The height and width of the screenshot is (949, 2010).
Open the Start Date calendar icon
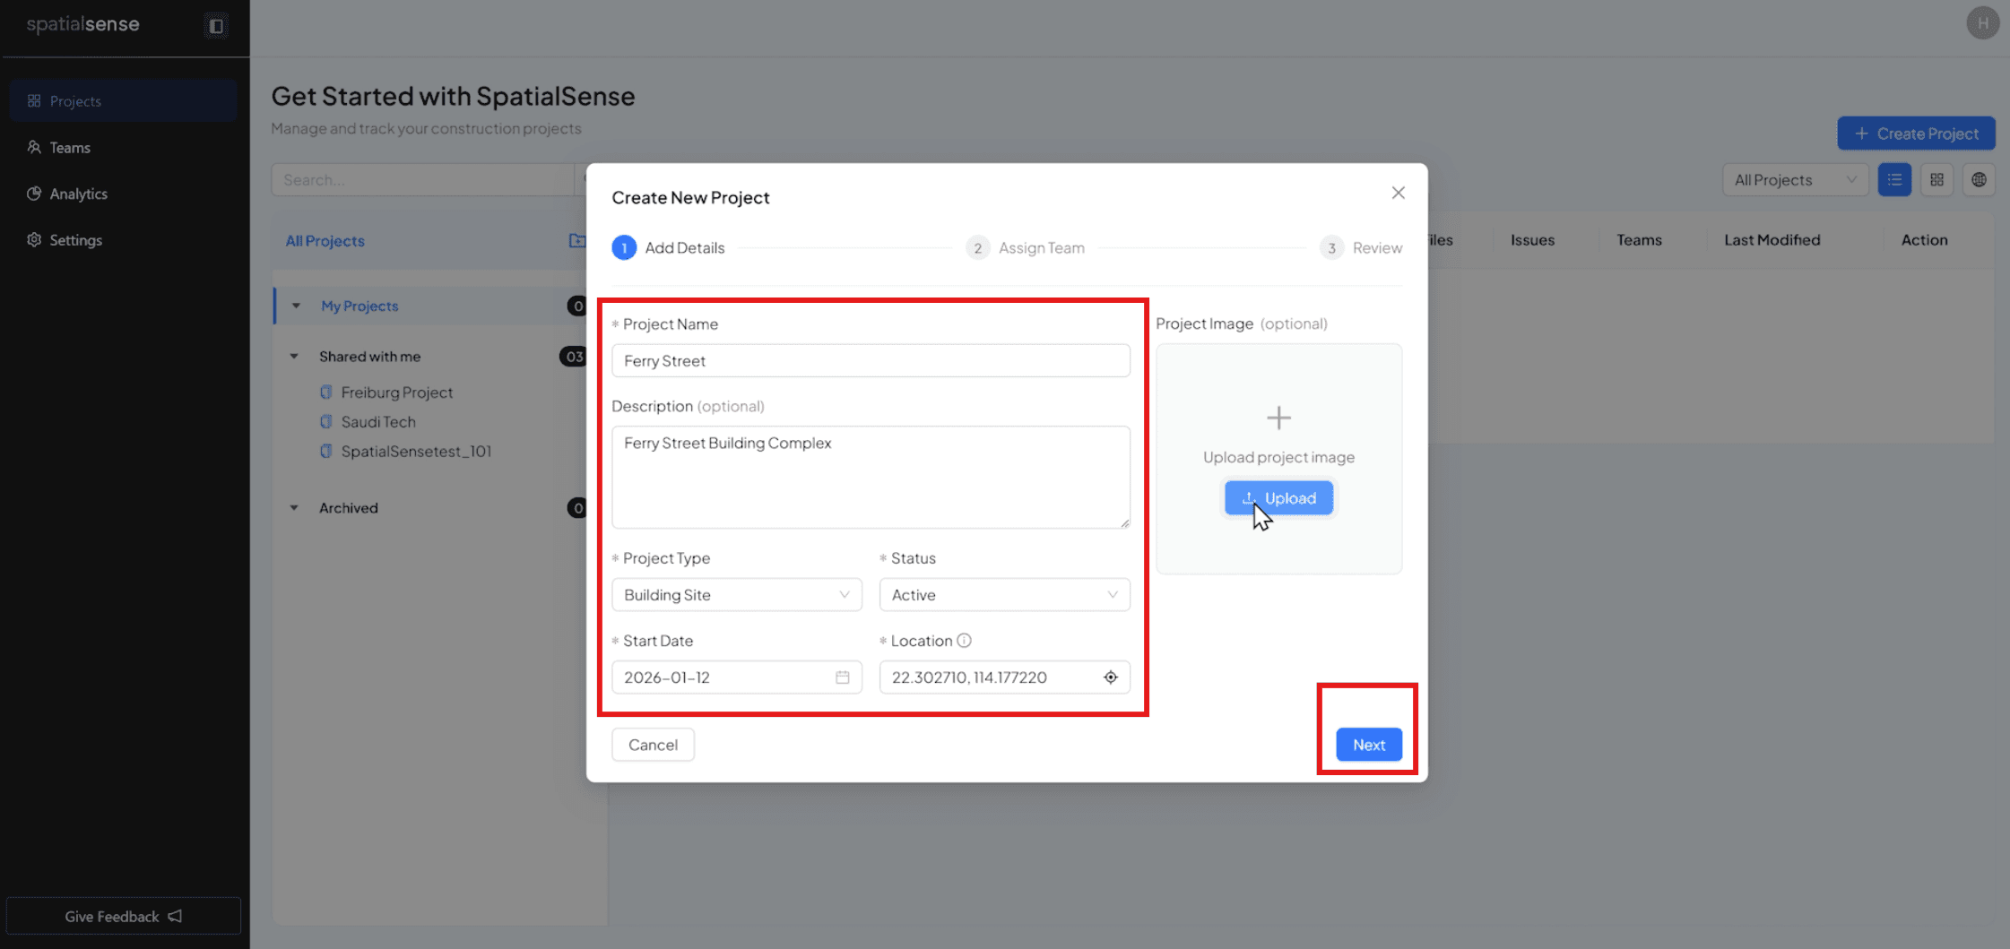(x=842, y=677)
